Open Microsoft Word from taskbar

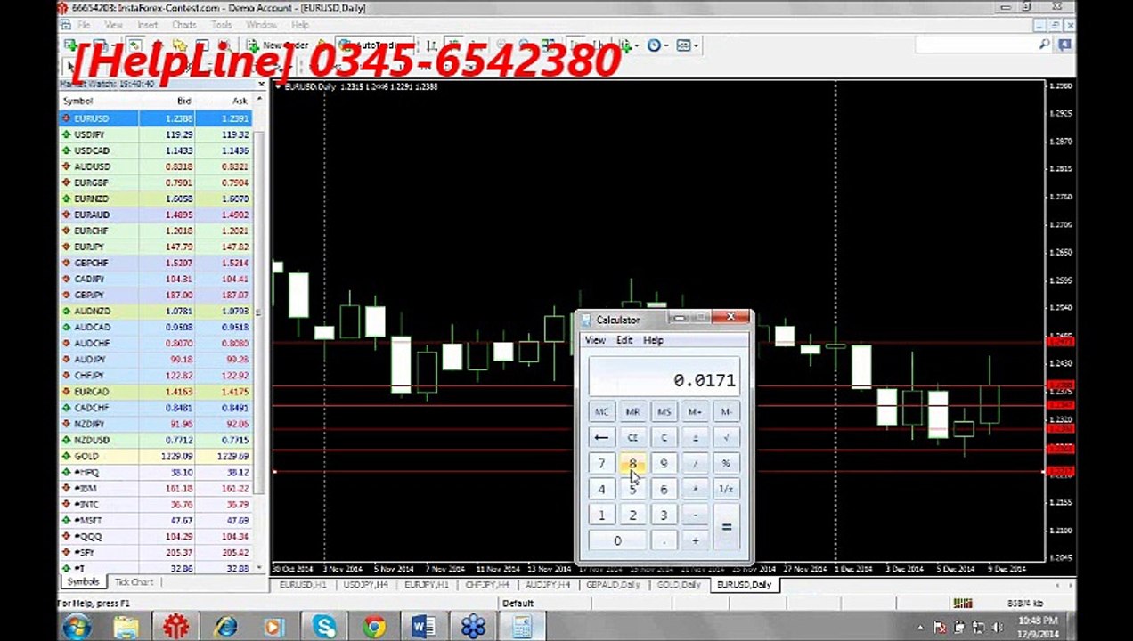pyautogui.click(x=424, y=627)
